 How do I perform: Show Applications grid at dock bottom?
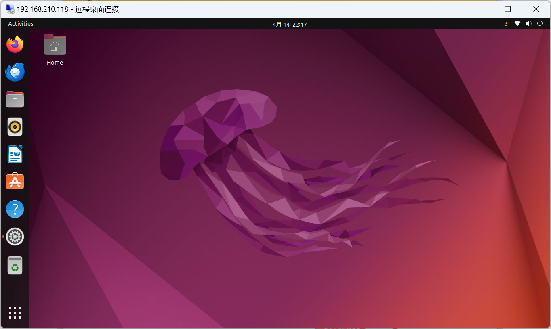[15, 313]
